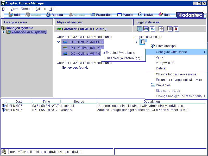208x156 pixels.
Task: Choose Change logical device name
Action: pyautogui.click(x=176, y=74)
